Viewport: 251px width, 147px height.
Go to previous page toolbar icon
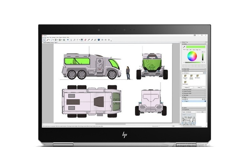[x=105, y=40]
